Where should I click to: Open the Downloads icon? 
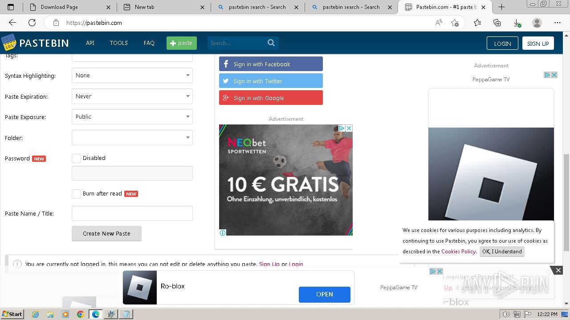(x=517, y=23)
